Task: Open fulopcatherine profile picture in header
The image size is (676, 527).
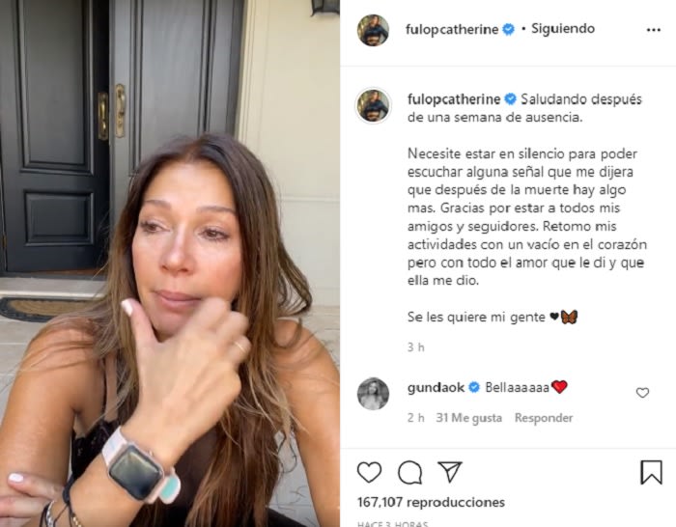Action: pyautogui.click(x=373, y=30)
